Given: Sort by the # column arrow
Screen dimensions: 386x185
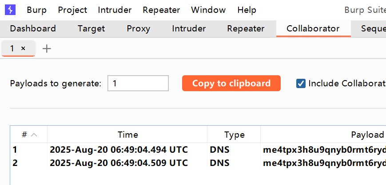Looking at the screenshot, I should point(34,135).
